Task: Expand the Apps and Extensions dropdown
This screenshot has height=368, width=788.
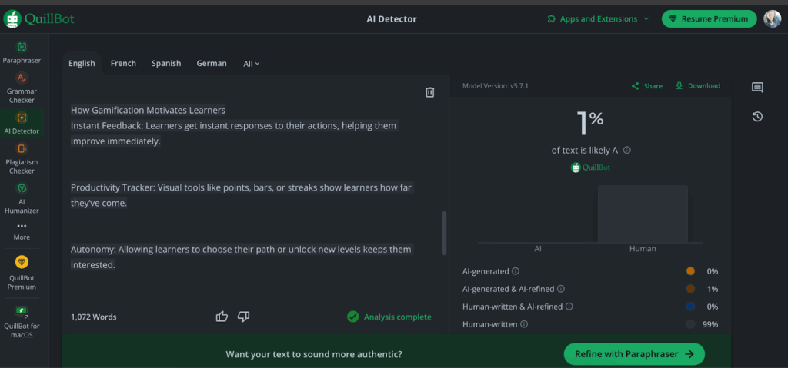Action: [x=598, y=18]
